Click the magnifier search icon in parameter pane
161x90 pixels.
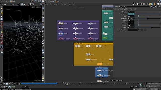[156, 7]
